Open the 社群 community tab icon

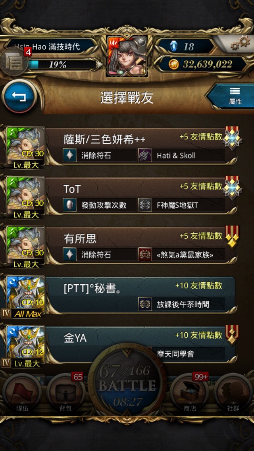233,393
